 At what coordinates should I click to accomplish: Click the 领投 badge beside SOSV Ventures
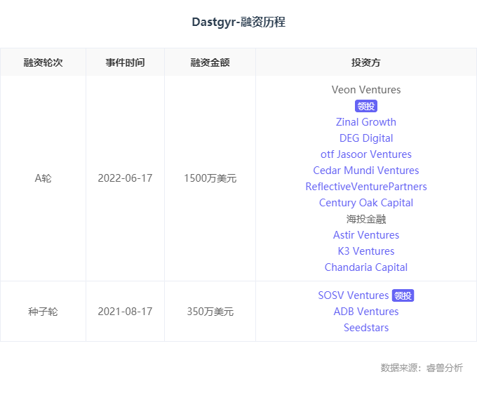click(403, 295)
